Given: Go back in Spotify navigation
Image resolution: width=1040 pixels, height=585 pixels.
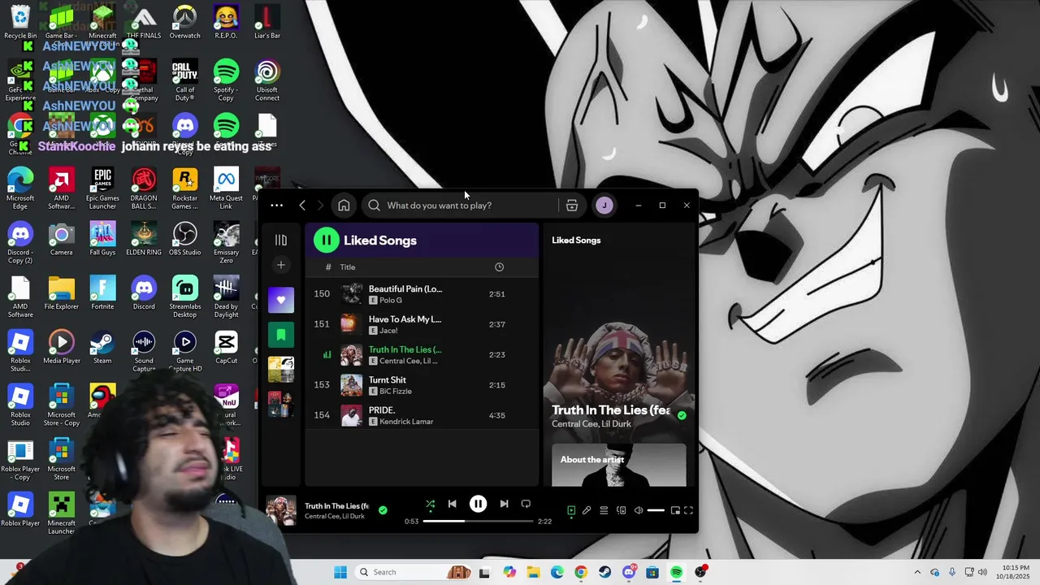Looking at the screenshot, I should tap(302, 206).
